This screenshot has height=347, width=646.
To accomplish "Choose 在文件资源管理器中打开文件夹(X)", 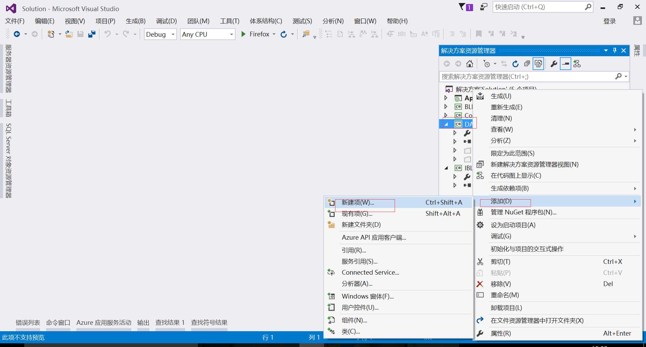I will point(557,320).
